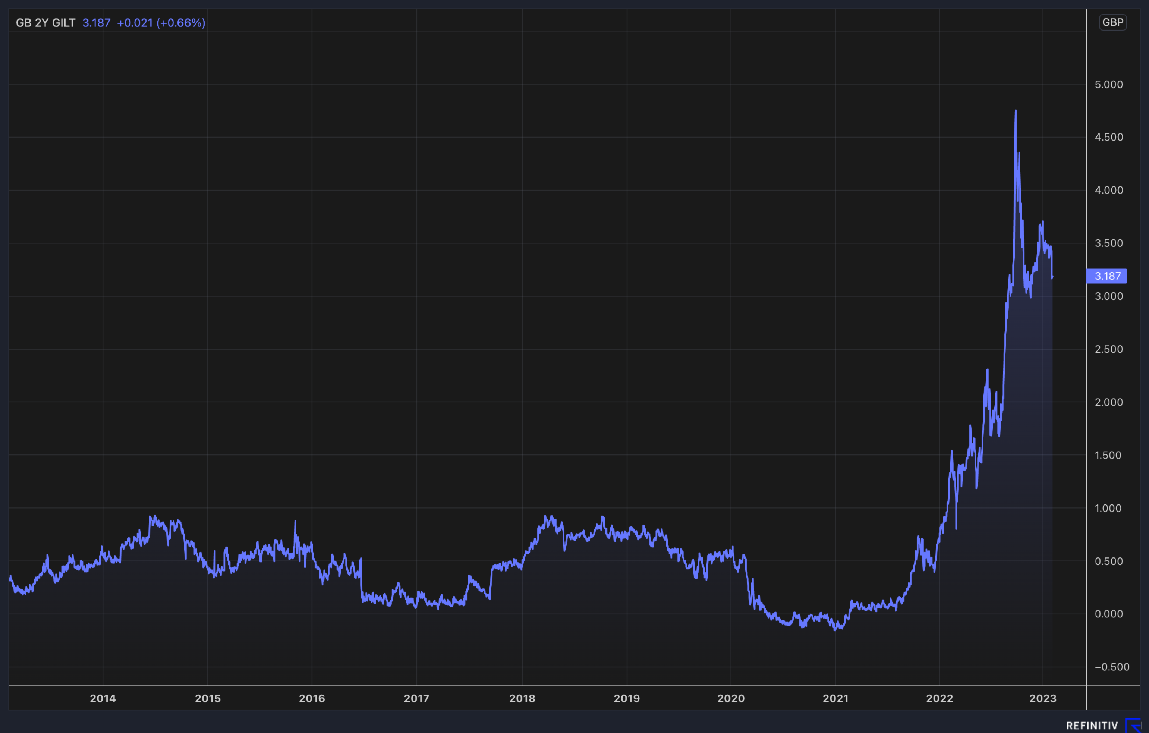Screen dimensions: 1149x733
Task: Click the 4.500 y-axis label
Action: (x=1108, y=138)
